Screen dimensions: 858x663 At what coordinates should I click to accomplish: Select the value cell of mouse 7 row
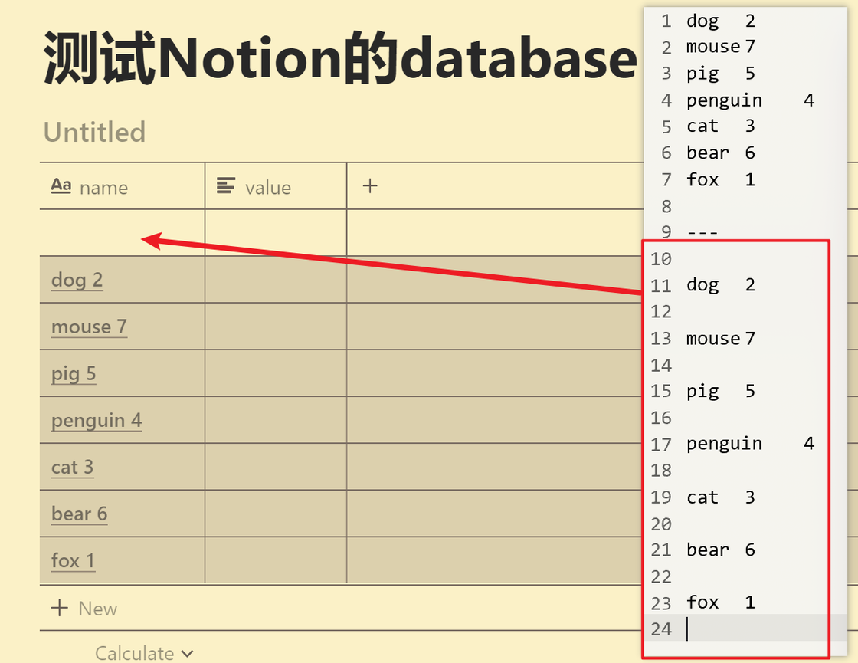[x=276, y=327]
